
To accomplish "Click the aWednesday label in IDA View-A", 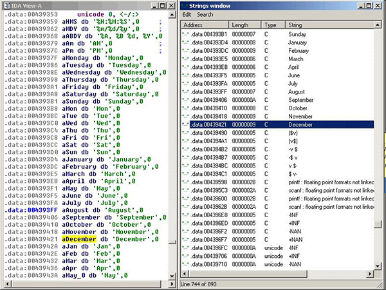I will pos(81,72).
